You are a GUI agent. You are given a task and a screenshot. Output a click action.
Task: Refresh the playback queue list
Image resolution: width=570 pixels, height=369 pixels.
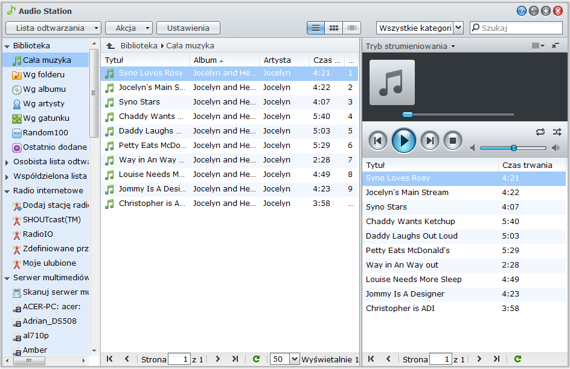pos(517,359)
